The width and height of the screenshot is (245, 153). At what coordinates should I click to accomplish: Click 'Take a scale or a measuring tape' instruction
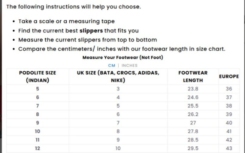click(67, 22)
